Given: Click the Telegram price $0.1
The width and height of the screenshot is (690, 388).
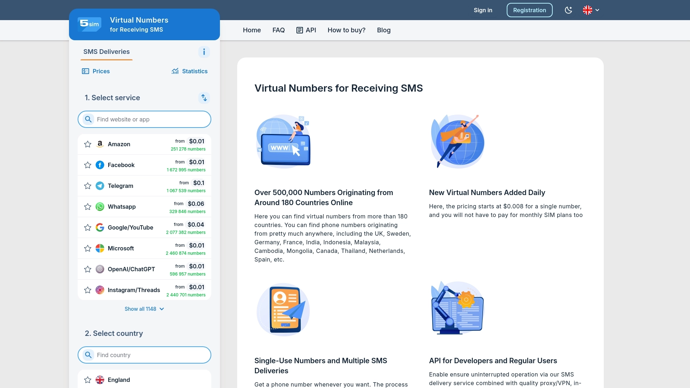Looking at the screenshot, I should click(x=199, y=183).
